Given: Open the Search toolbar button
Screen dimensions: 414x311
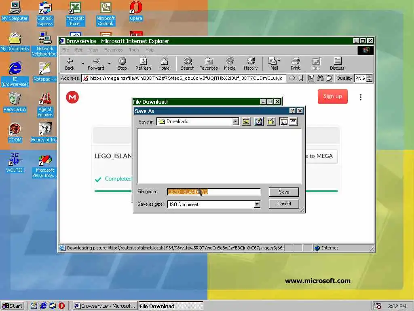Looking at the screenshot, I should coord(188,64).
